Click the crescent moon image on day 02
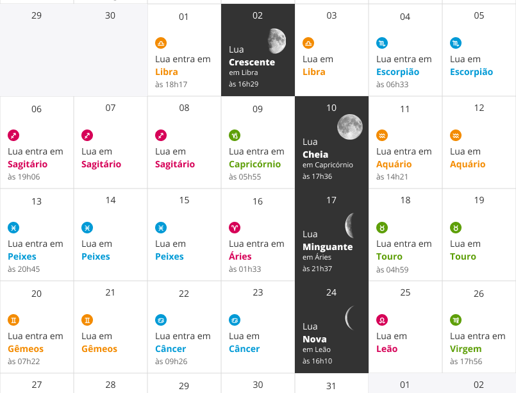This screenshot has width=516, height=393. coord(276,41)
